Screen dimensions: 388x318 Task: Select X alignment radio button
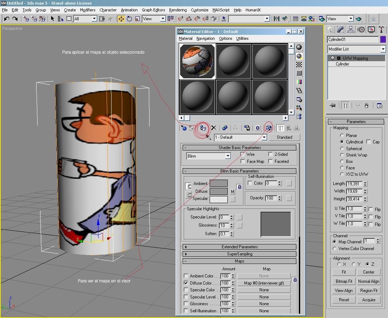tap(339, 264)
